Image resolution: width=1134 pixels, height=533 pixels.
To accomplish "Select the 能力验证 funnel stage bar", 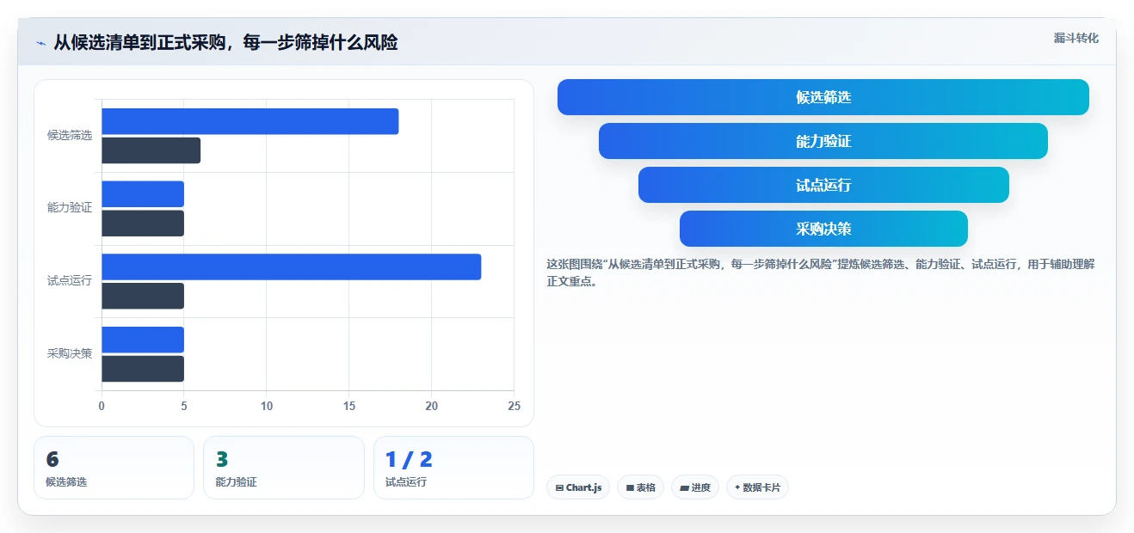I will tap(823, 141).
